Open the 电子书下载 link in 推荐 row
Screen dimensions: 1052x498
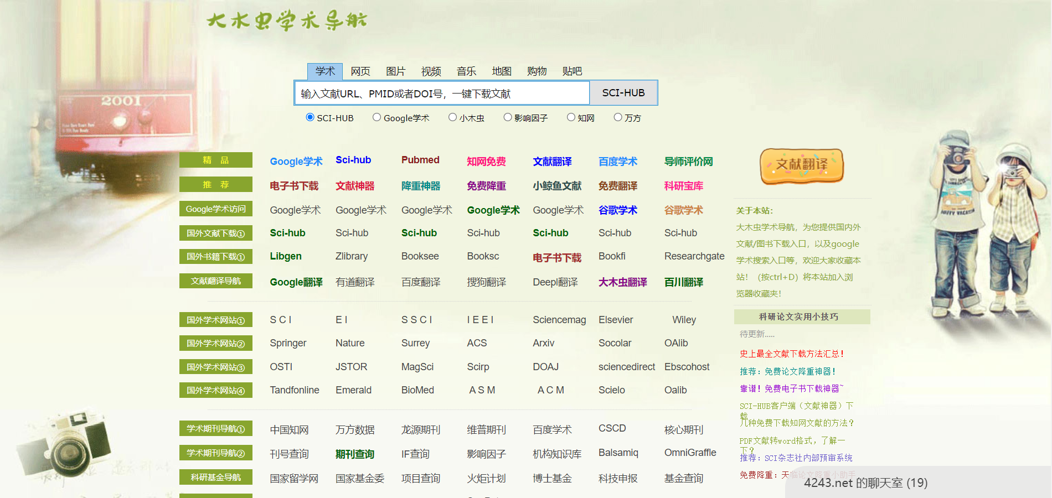(x=294, y=185)
